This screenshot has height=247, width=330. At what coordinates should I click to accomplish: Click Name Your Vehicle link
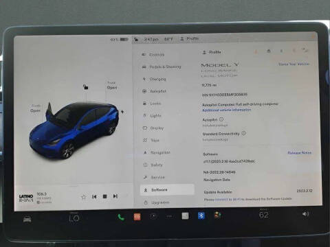(294, 64)
